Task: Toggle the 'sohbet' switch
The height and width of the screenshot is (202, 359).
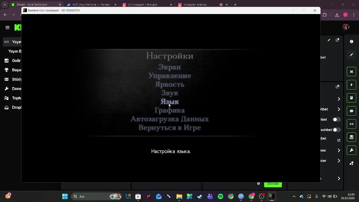Action: point(337,130)
